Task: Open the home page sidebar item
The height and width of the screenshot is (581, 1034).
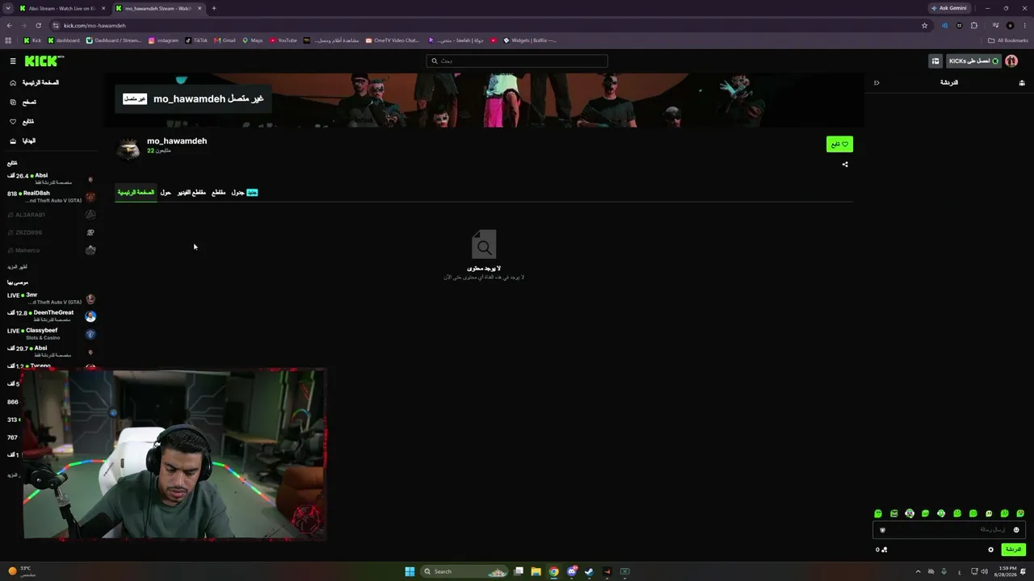Action: coord(35,83)
